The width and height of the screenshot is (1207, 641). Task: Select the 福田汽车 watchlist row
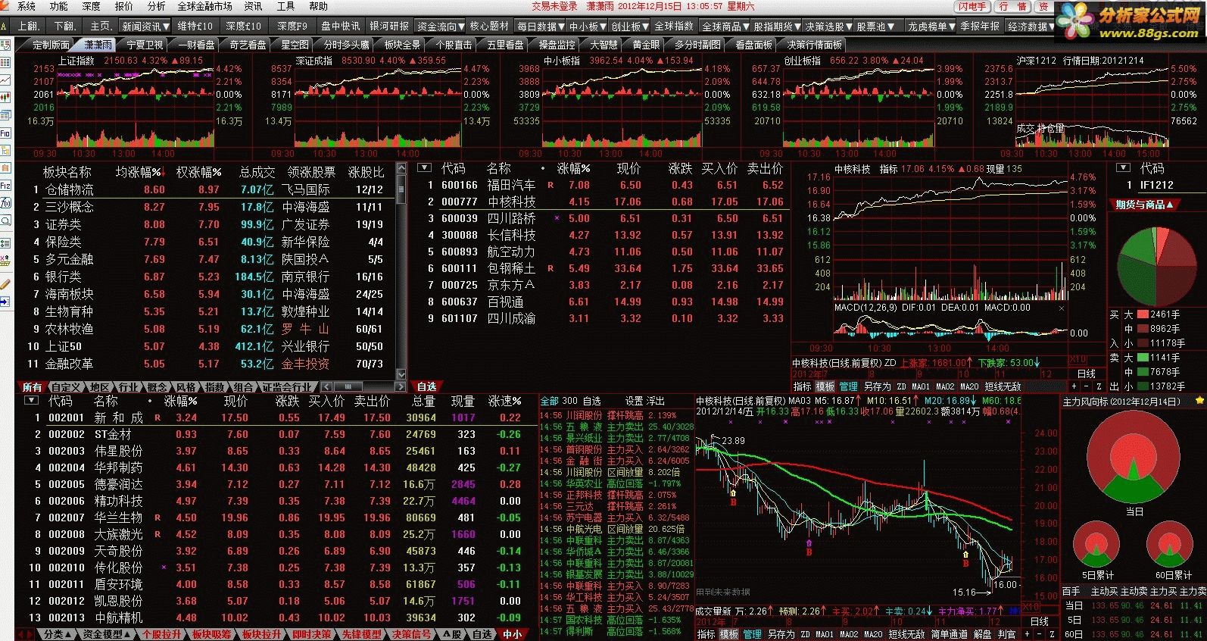[x=603, y=185]
